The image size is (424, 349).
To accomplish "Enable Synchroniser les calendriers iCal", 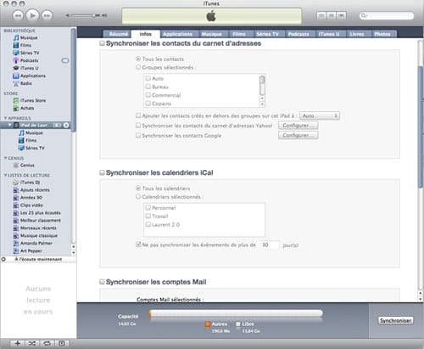I will [102, 172].
